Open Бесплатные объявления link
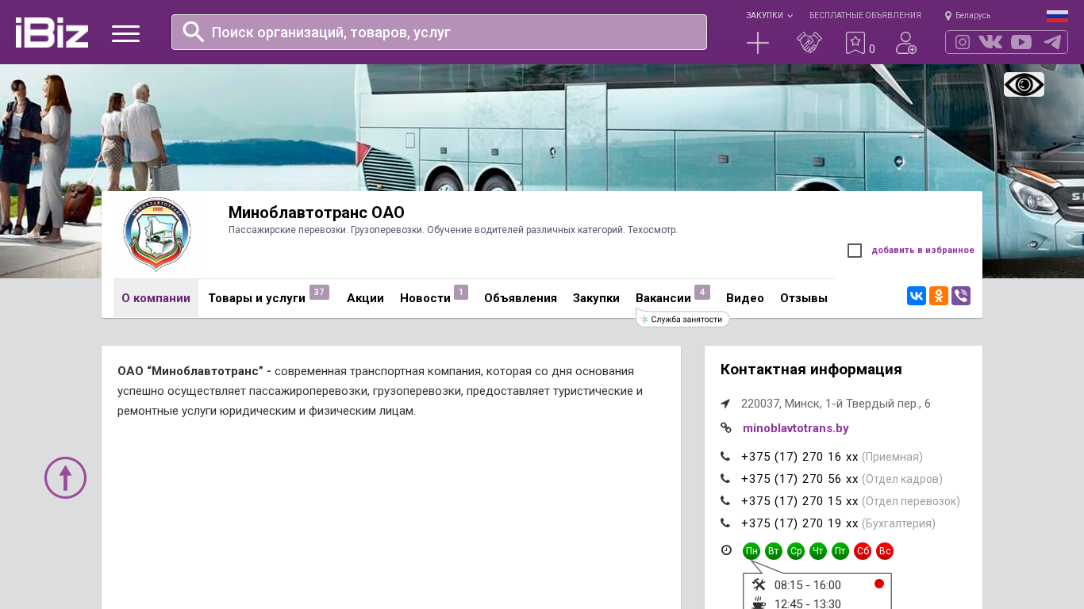 (865, 15)
